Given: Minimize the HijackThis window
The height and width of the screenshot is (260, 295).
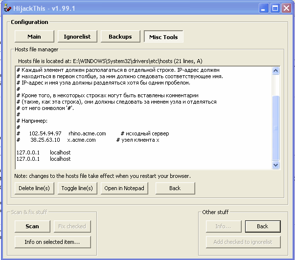Looking at the screenshot, I should [263, 8].
